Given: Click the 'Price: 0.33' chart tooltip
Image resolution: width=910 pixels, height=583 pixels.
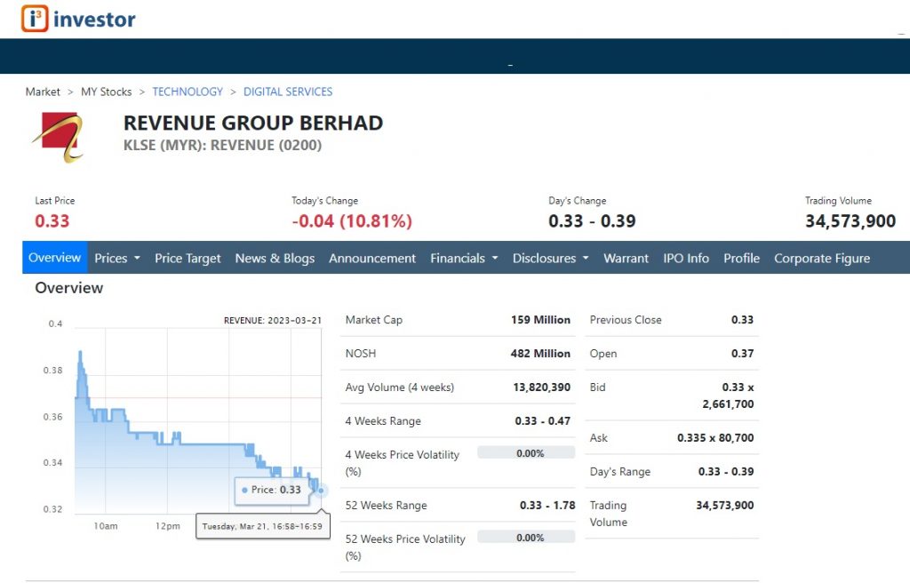Looking at the screenshot, I should (272, 490).
